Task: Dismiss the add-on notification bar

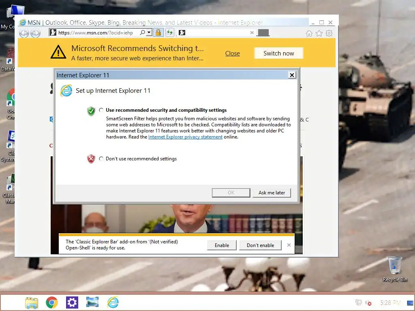Action: point(289,245)
